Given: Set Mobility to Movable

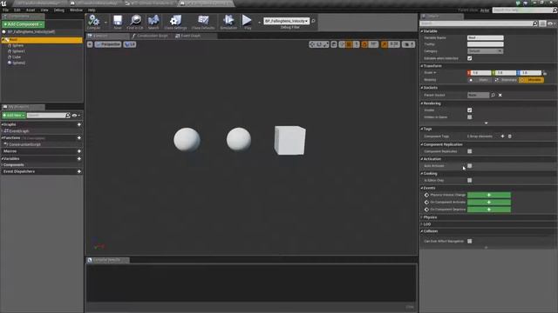Looking at the screenshot, I should [x=531, y=80].
